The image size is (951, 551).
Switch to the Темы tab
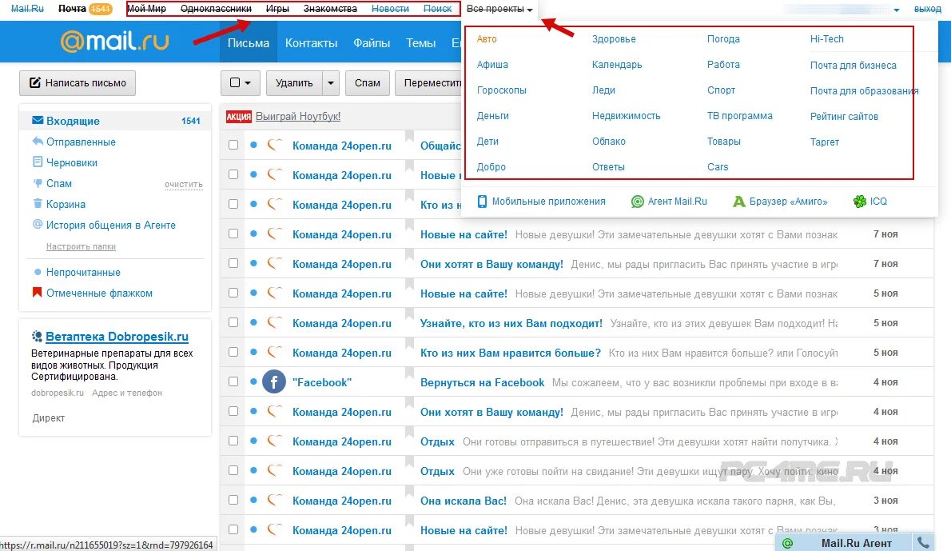click(421, 42)
